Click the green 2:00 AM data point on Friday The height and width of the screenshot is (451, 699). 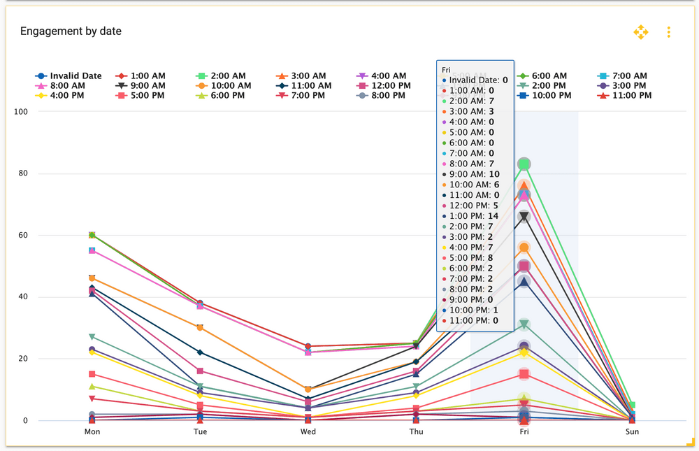point(524,164)
